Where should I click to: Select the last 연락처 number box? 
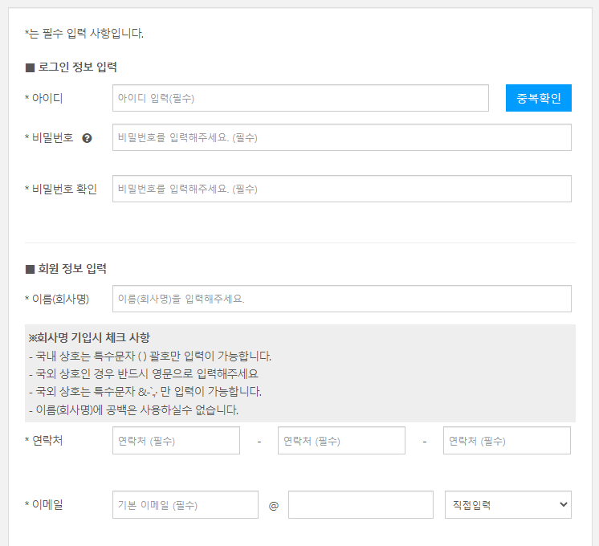pyautogui.click(x=507, y=441)
